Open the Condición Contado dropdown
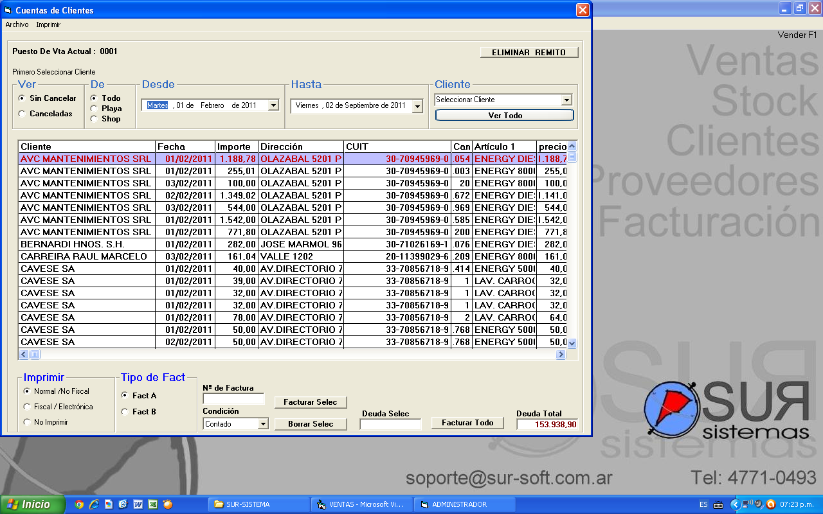 tap(263, 424)
